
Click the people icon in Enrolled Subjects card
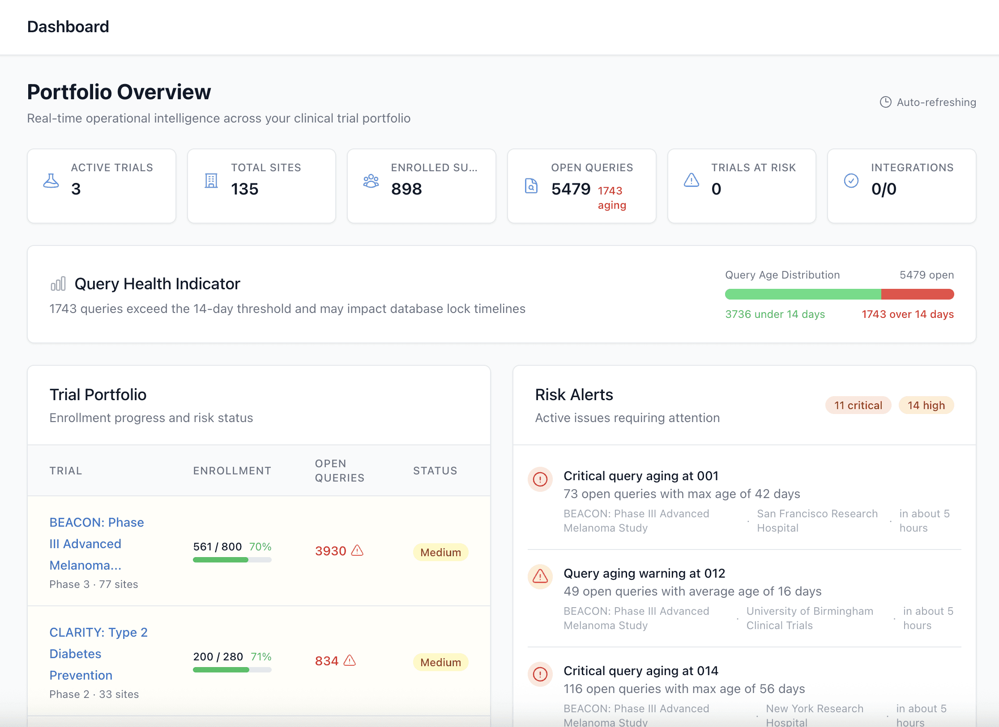pyautogui.click(x=371, y=181)
